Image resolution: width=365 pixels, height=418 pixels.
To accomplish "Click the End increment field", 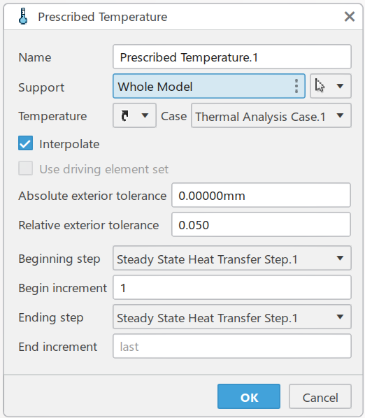I will (x=232, y=346).
